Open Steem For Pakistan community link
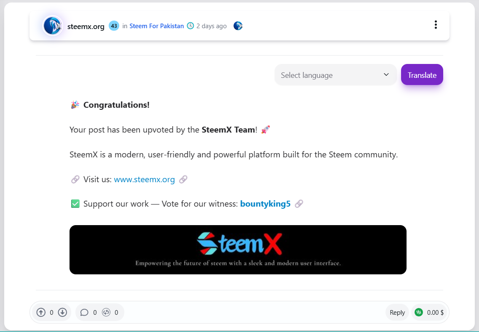This screenshot has height=332, width=479. click(156, 26)
